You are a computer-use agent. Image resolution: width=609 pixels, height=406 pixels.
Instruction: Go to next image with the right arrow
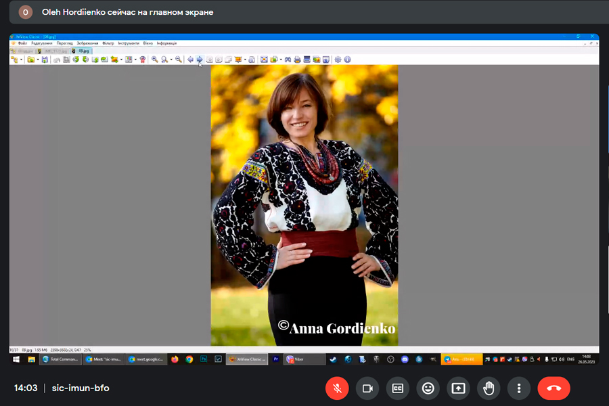[200, 60]
